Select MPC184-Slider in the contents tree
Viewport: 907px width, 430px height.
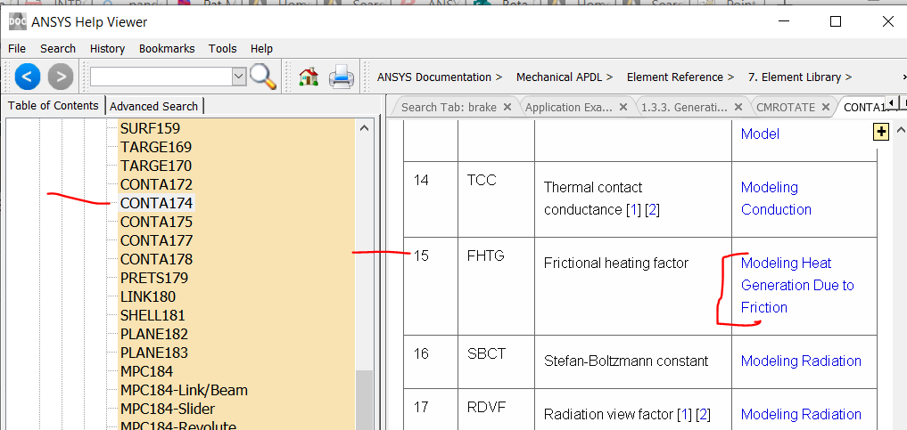pyautogui.click(x=168, y=409)
